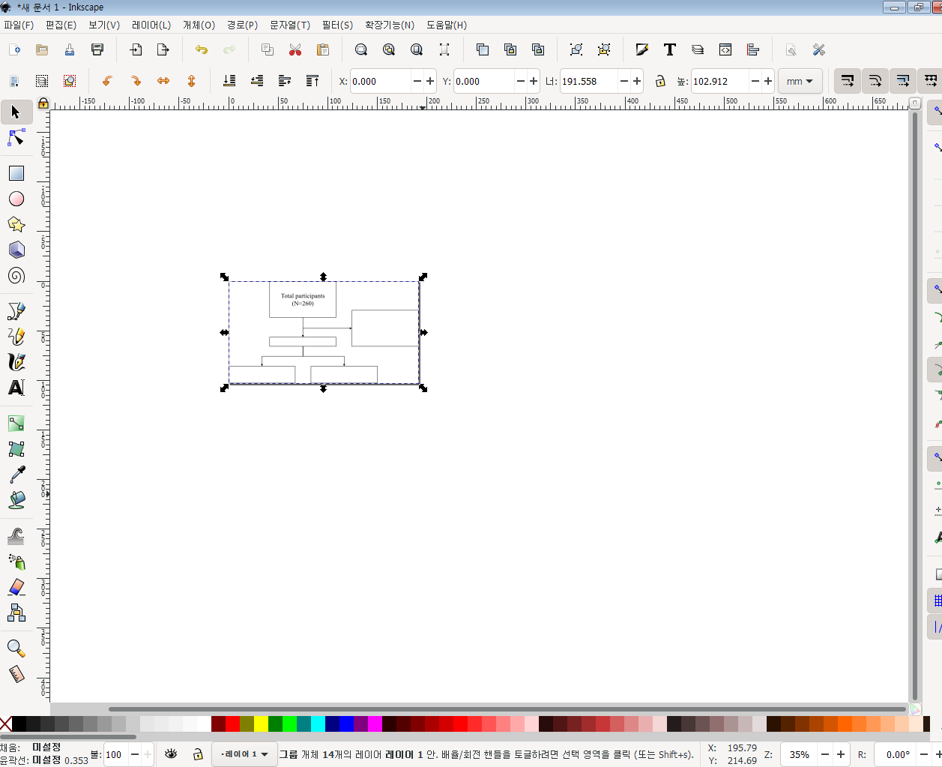Choose the Paint Bucket tool

pyautogui.click(x=16, y=500)
